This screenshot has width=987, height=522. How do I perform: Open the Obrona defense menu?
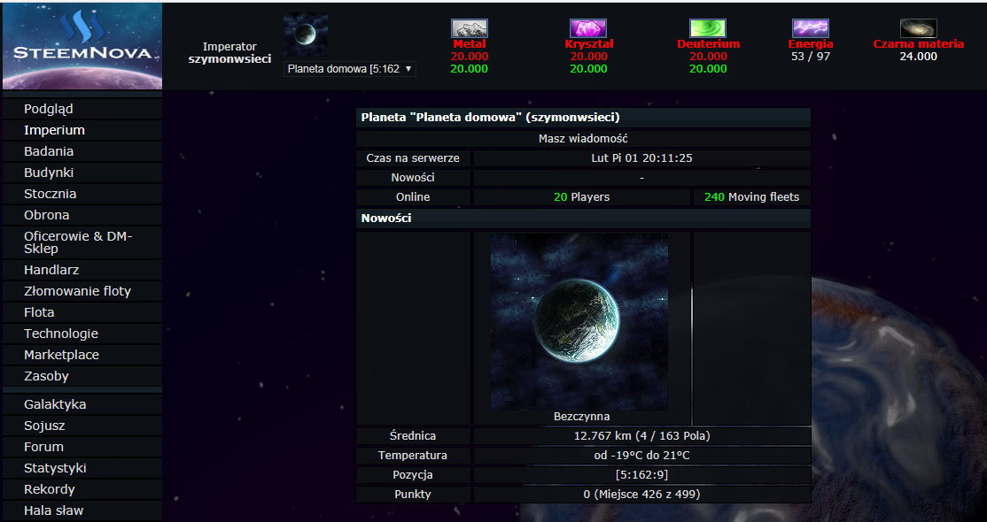point(47,215)
